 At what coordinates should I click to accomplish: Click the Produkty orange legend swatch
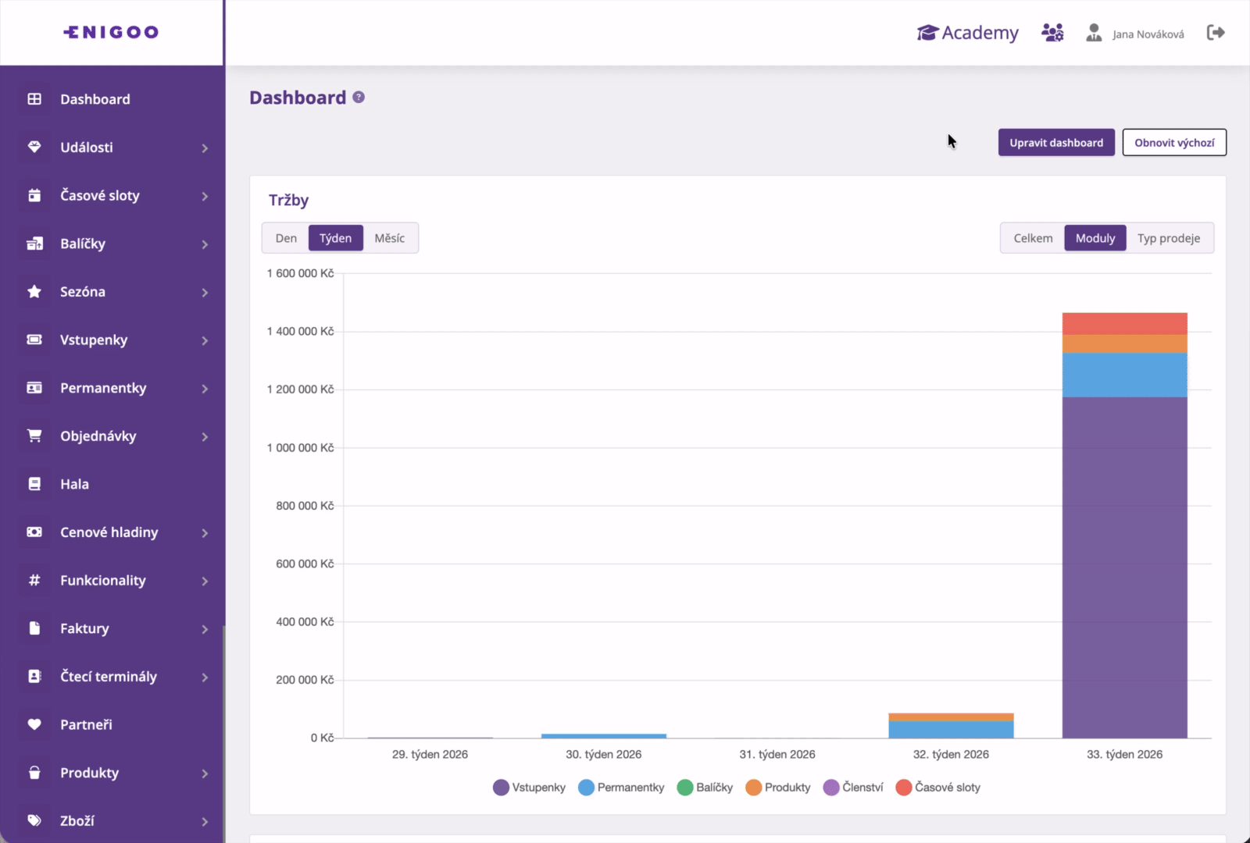(753, 788)
